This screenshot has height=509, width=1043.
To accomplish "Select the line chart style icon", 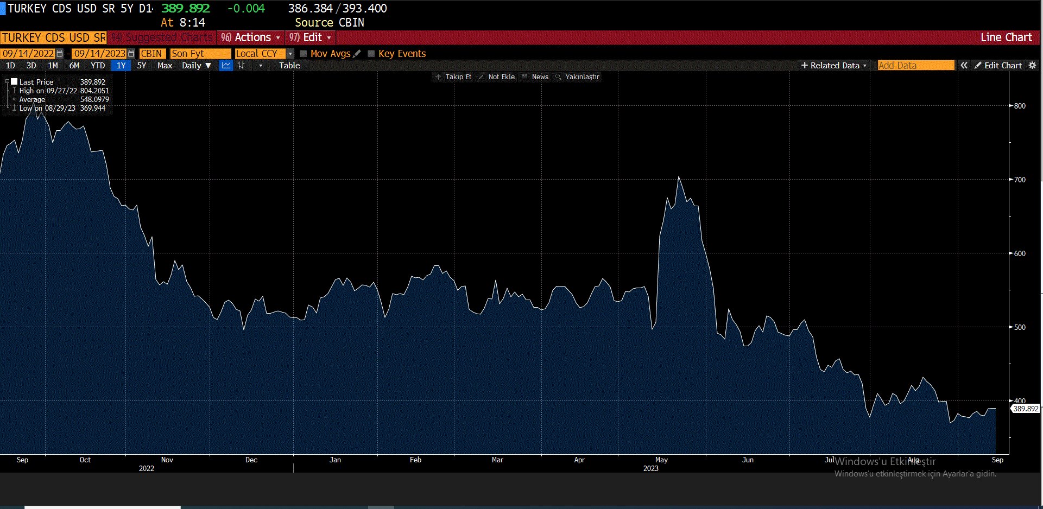I will coord(226,66).
